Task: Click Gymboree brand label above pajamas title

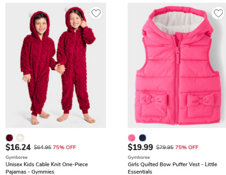Action: (17, 157)
